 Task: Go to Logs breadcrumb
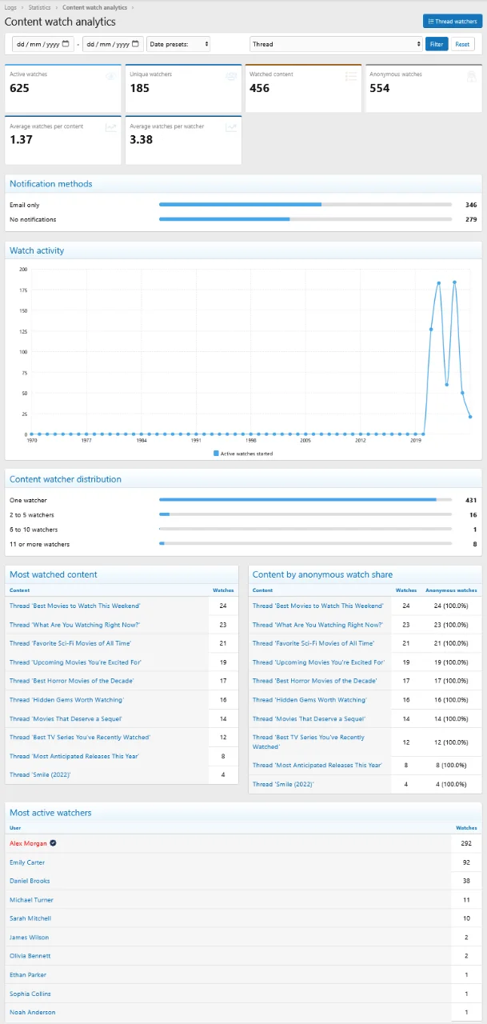[x=10, y=7]
